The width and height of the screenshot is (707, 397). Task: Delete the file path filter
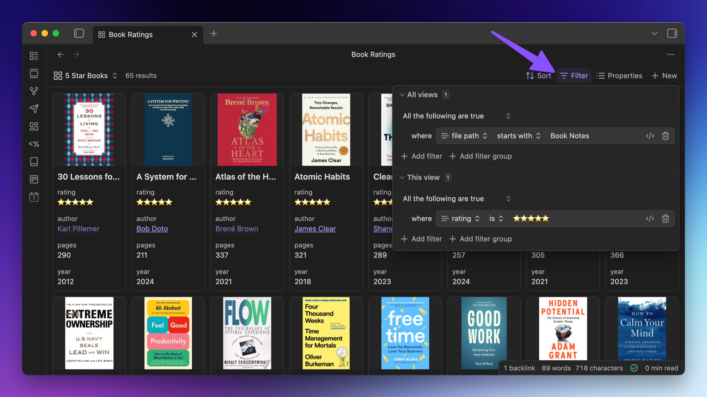665,136
